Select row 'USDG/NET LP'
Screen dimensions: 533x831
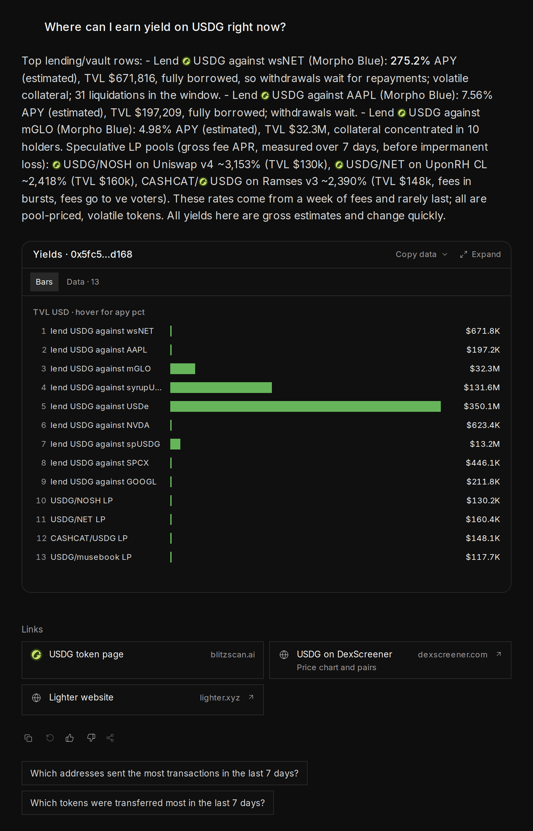coord(266,519)
